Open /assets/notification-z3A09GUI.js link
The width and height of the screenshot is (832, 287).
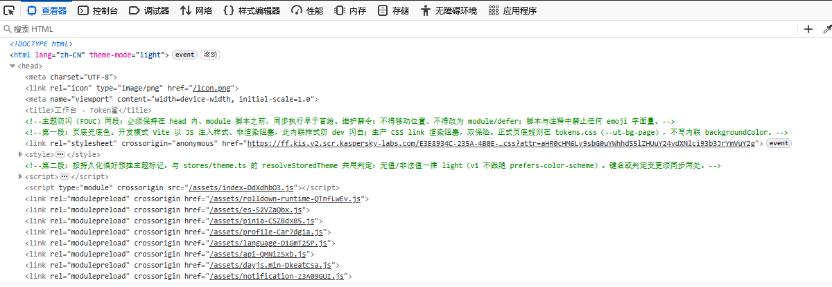pos(277,276)
